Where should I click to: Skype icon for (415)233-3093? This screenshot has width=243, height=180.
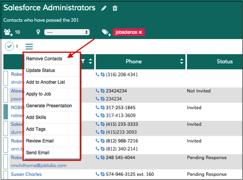[x=103, y=132]
